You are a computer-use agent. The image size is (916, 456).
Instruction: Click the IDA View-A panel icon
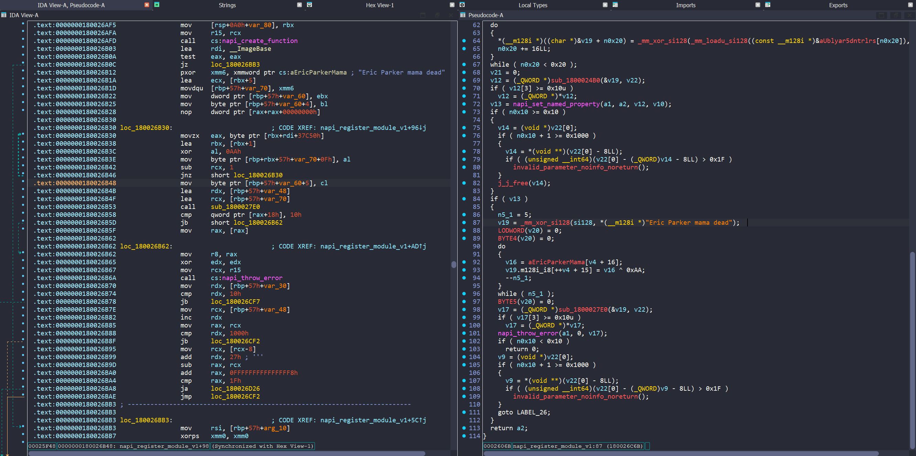coord(4,15)
